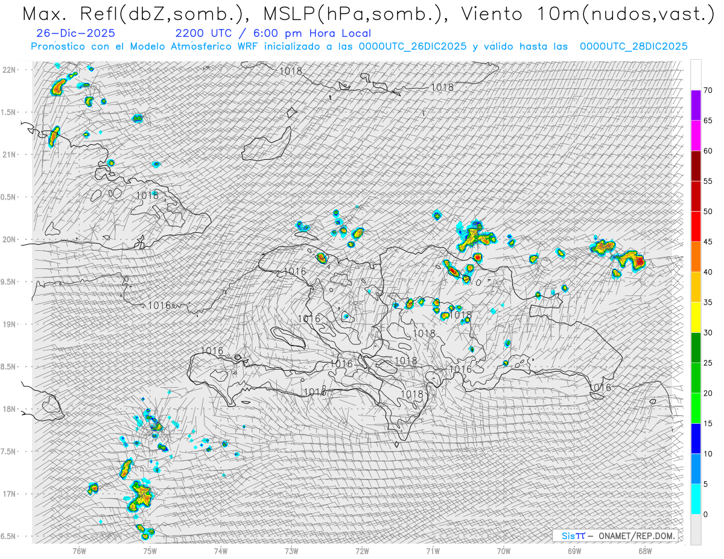724x559 pixels.
Task: Click the longitude axis label 75W
Action: click(150, 551)
